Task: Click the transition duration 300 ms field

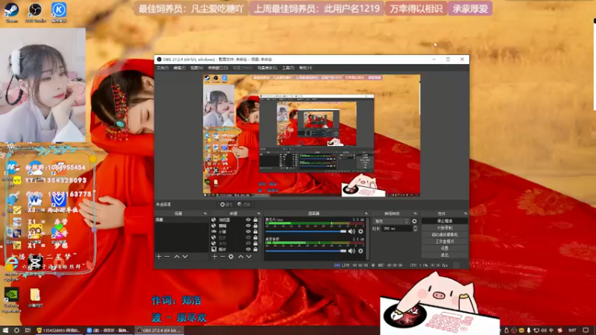Action: coord(397,229)
